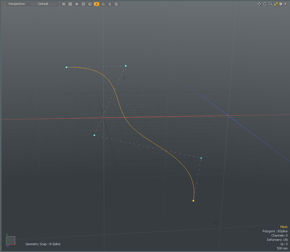Click the XYZ axis orientation gizmo

pos(10,240)
